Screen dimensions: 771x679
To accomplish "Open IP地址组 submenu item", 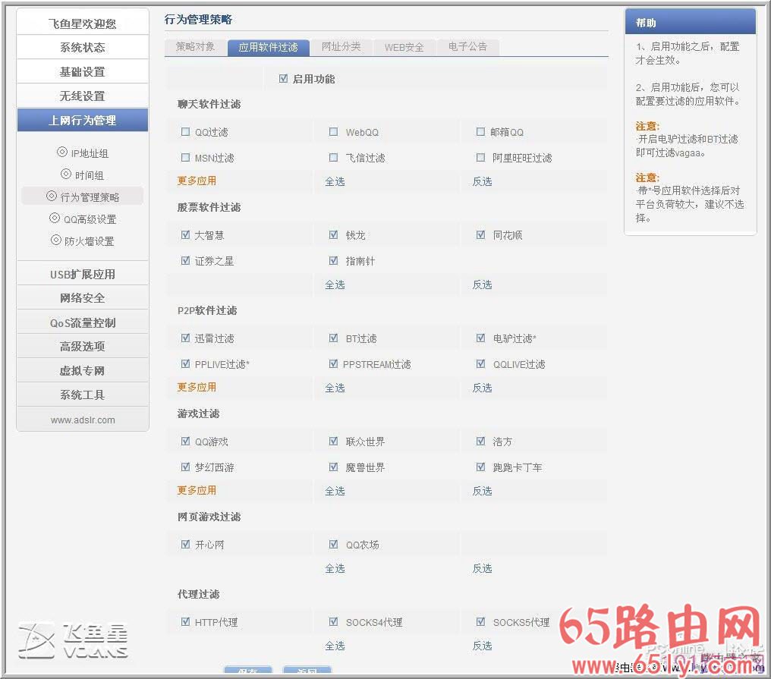I will click(83, 153).
